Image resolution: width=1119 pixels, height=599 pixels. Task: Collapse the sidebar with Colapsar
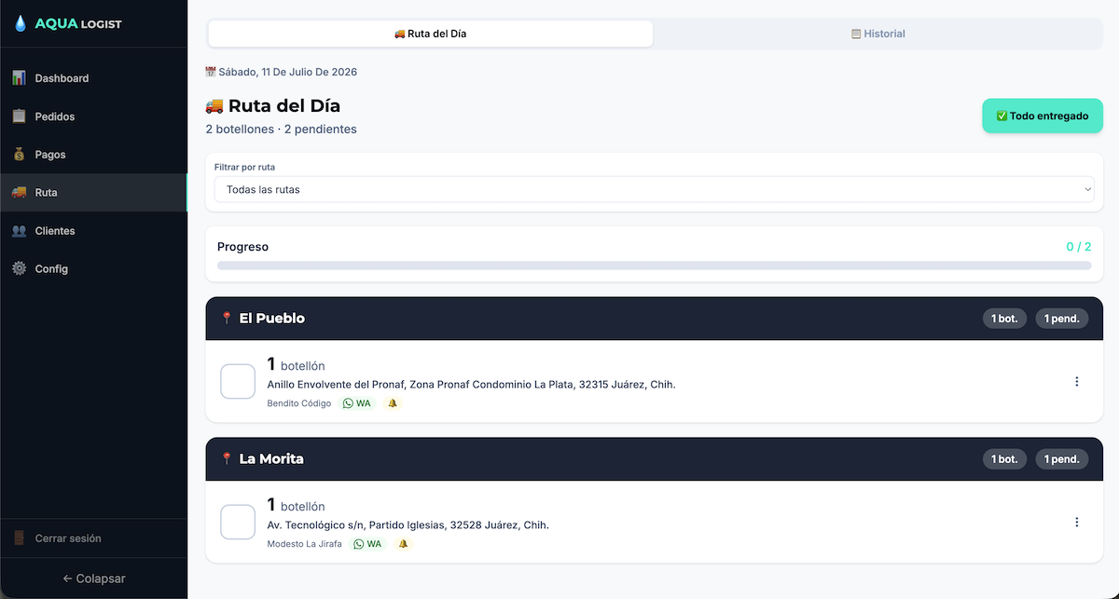(x=93, y=579)
